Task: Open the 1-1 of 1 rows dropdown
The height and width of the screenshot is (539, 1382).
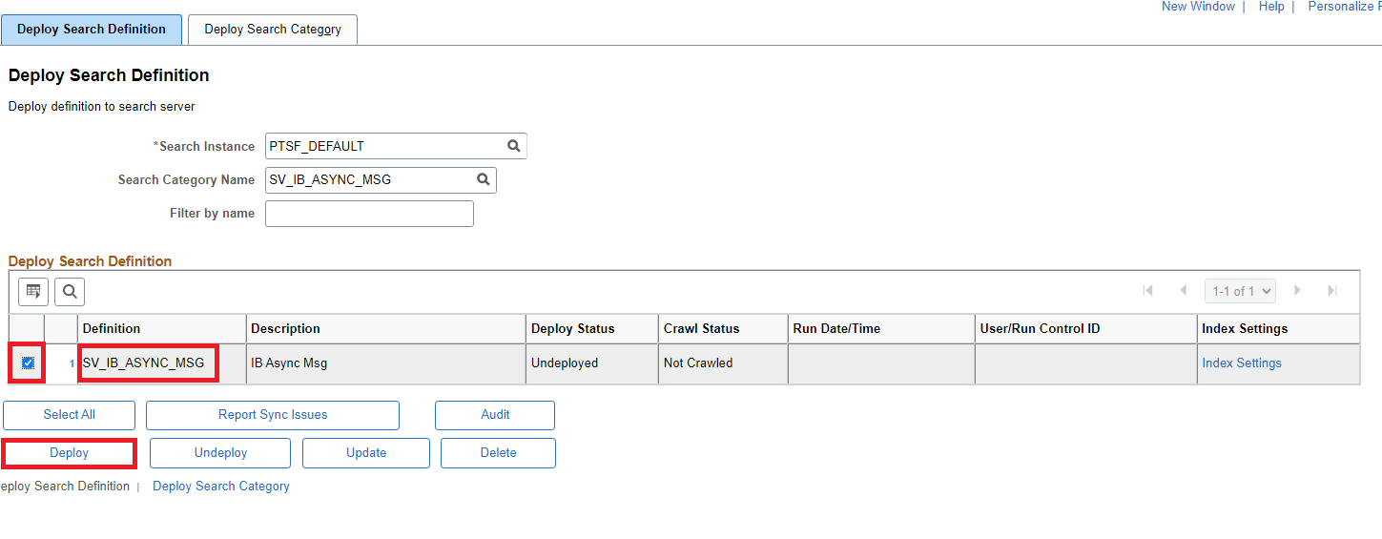Action: click(1240, 291)
